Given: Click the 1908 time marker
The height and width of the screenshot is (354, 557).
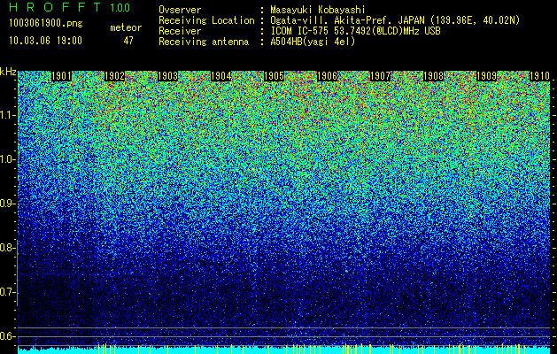Looking at the screenshot, I should [433, 76].
